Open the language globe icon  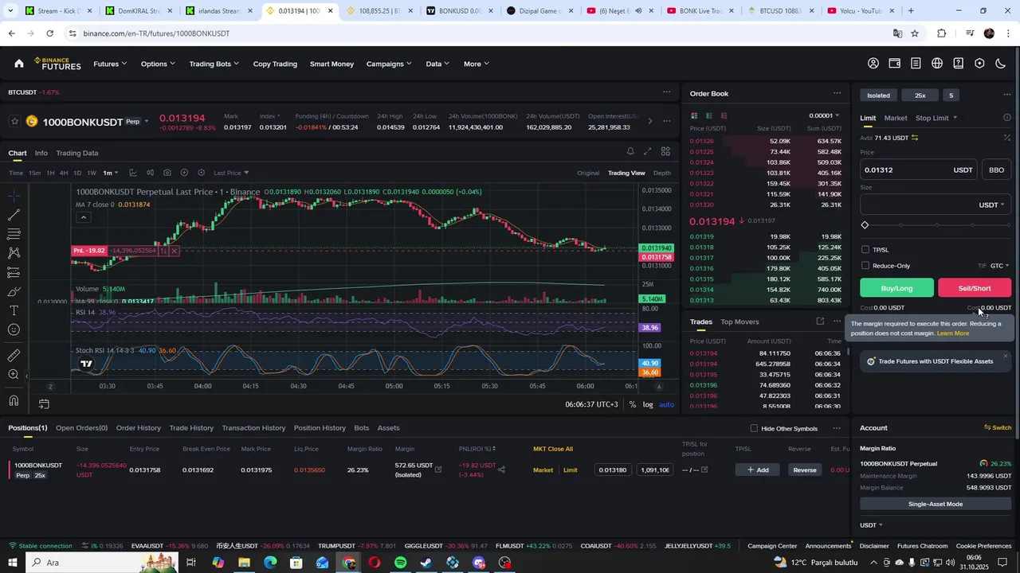pos(937,64)
